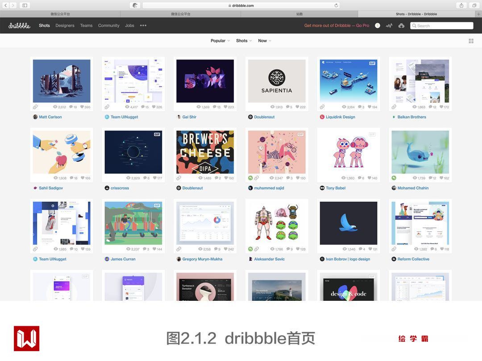Screen dimensions: 482x361
Task: Click the Go Pro promotion link
Action: tap(337, 25)
